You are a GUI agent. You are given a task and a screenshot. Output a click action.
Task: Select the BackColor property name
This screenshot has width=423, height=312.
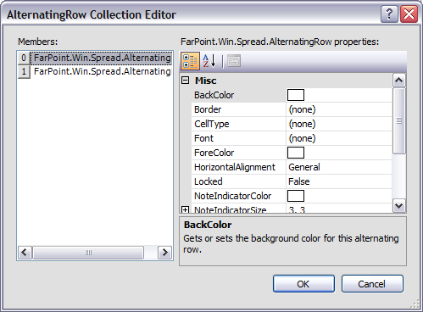tap(214, 95)
